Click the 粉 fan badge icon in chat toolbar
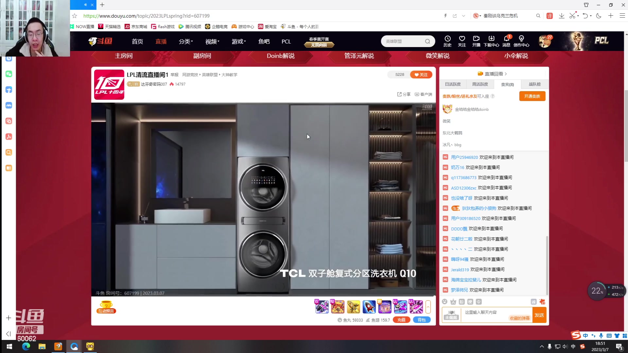Viewport: 628px width, 353px height. click(x=462, y=302)
